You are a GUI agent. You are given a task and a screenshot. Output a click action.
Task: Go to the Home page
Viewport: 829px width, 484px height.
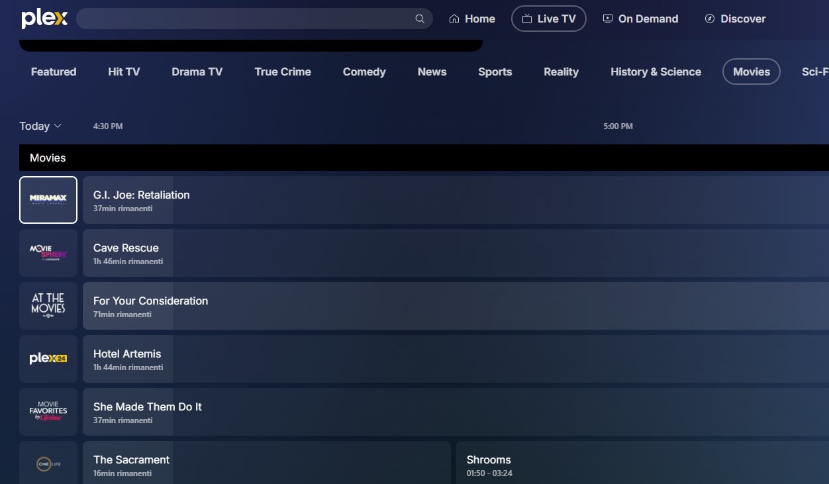472,19
